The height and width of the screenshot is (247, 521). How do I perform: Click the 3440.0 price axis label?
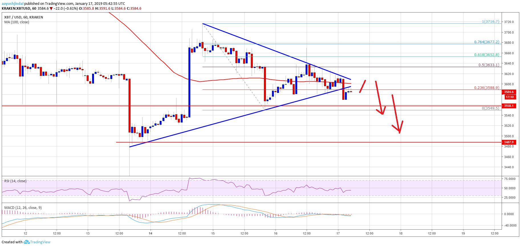click(x=509, y=167)
